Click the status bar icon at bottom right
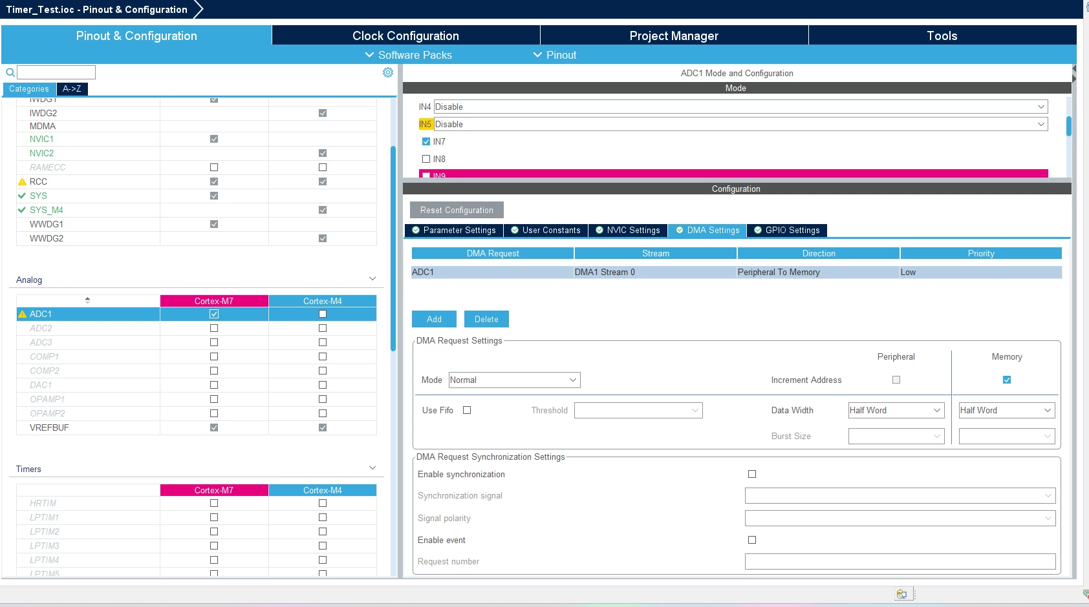The width and height of the screenshot is (1089, 607). pos(901,594)
